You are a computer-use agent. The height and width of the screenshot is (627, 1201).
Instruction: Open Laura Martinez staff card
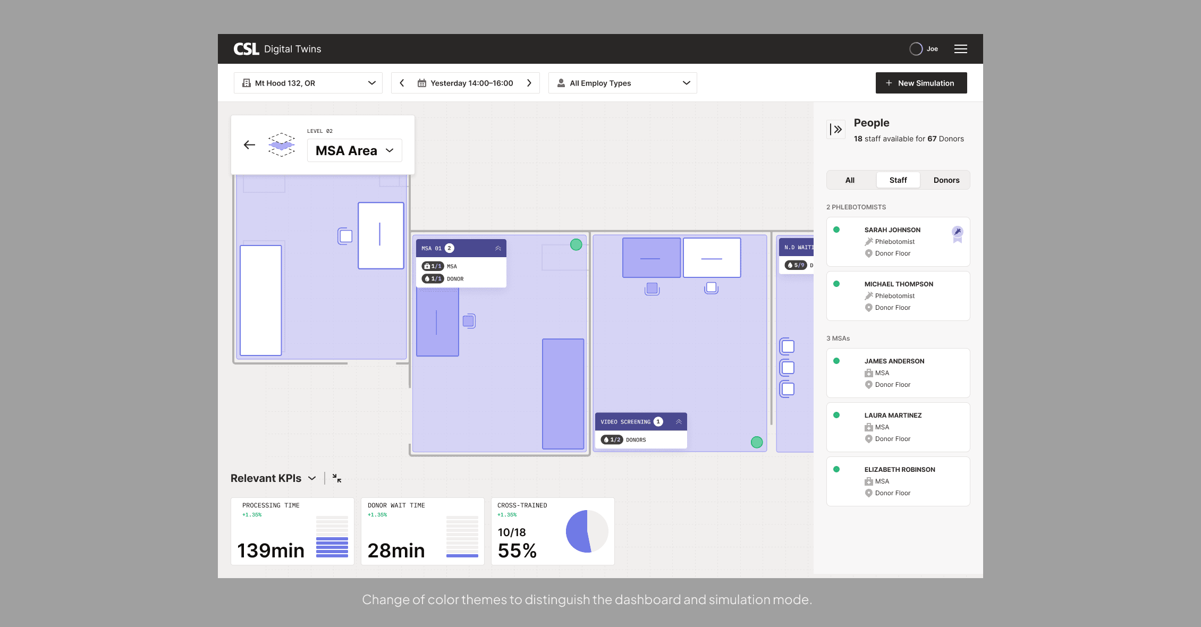point(898,427)
